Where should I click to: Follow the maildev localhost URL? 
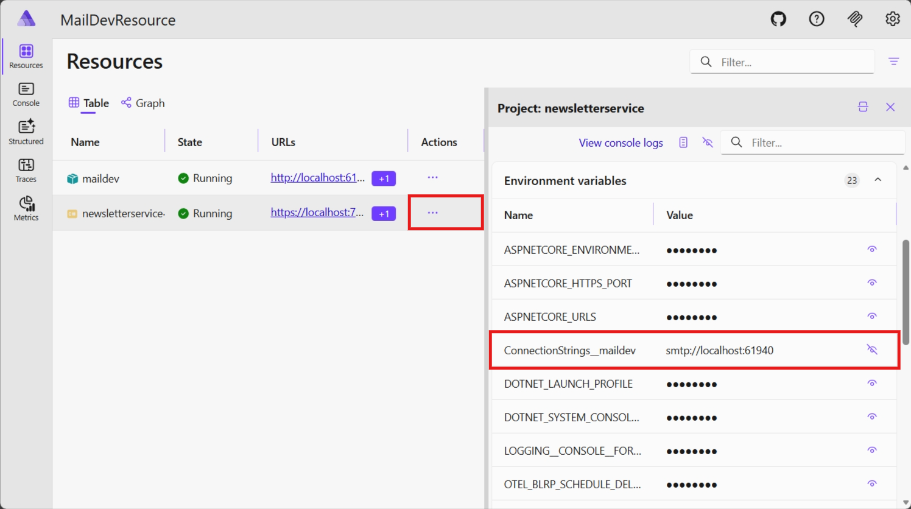(x=317, y=177)
